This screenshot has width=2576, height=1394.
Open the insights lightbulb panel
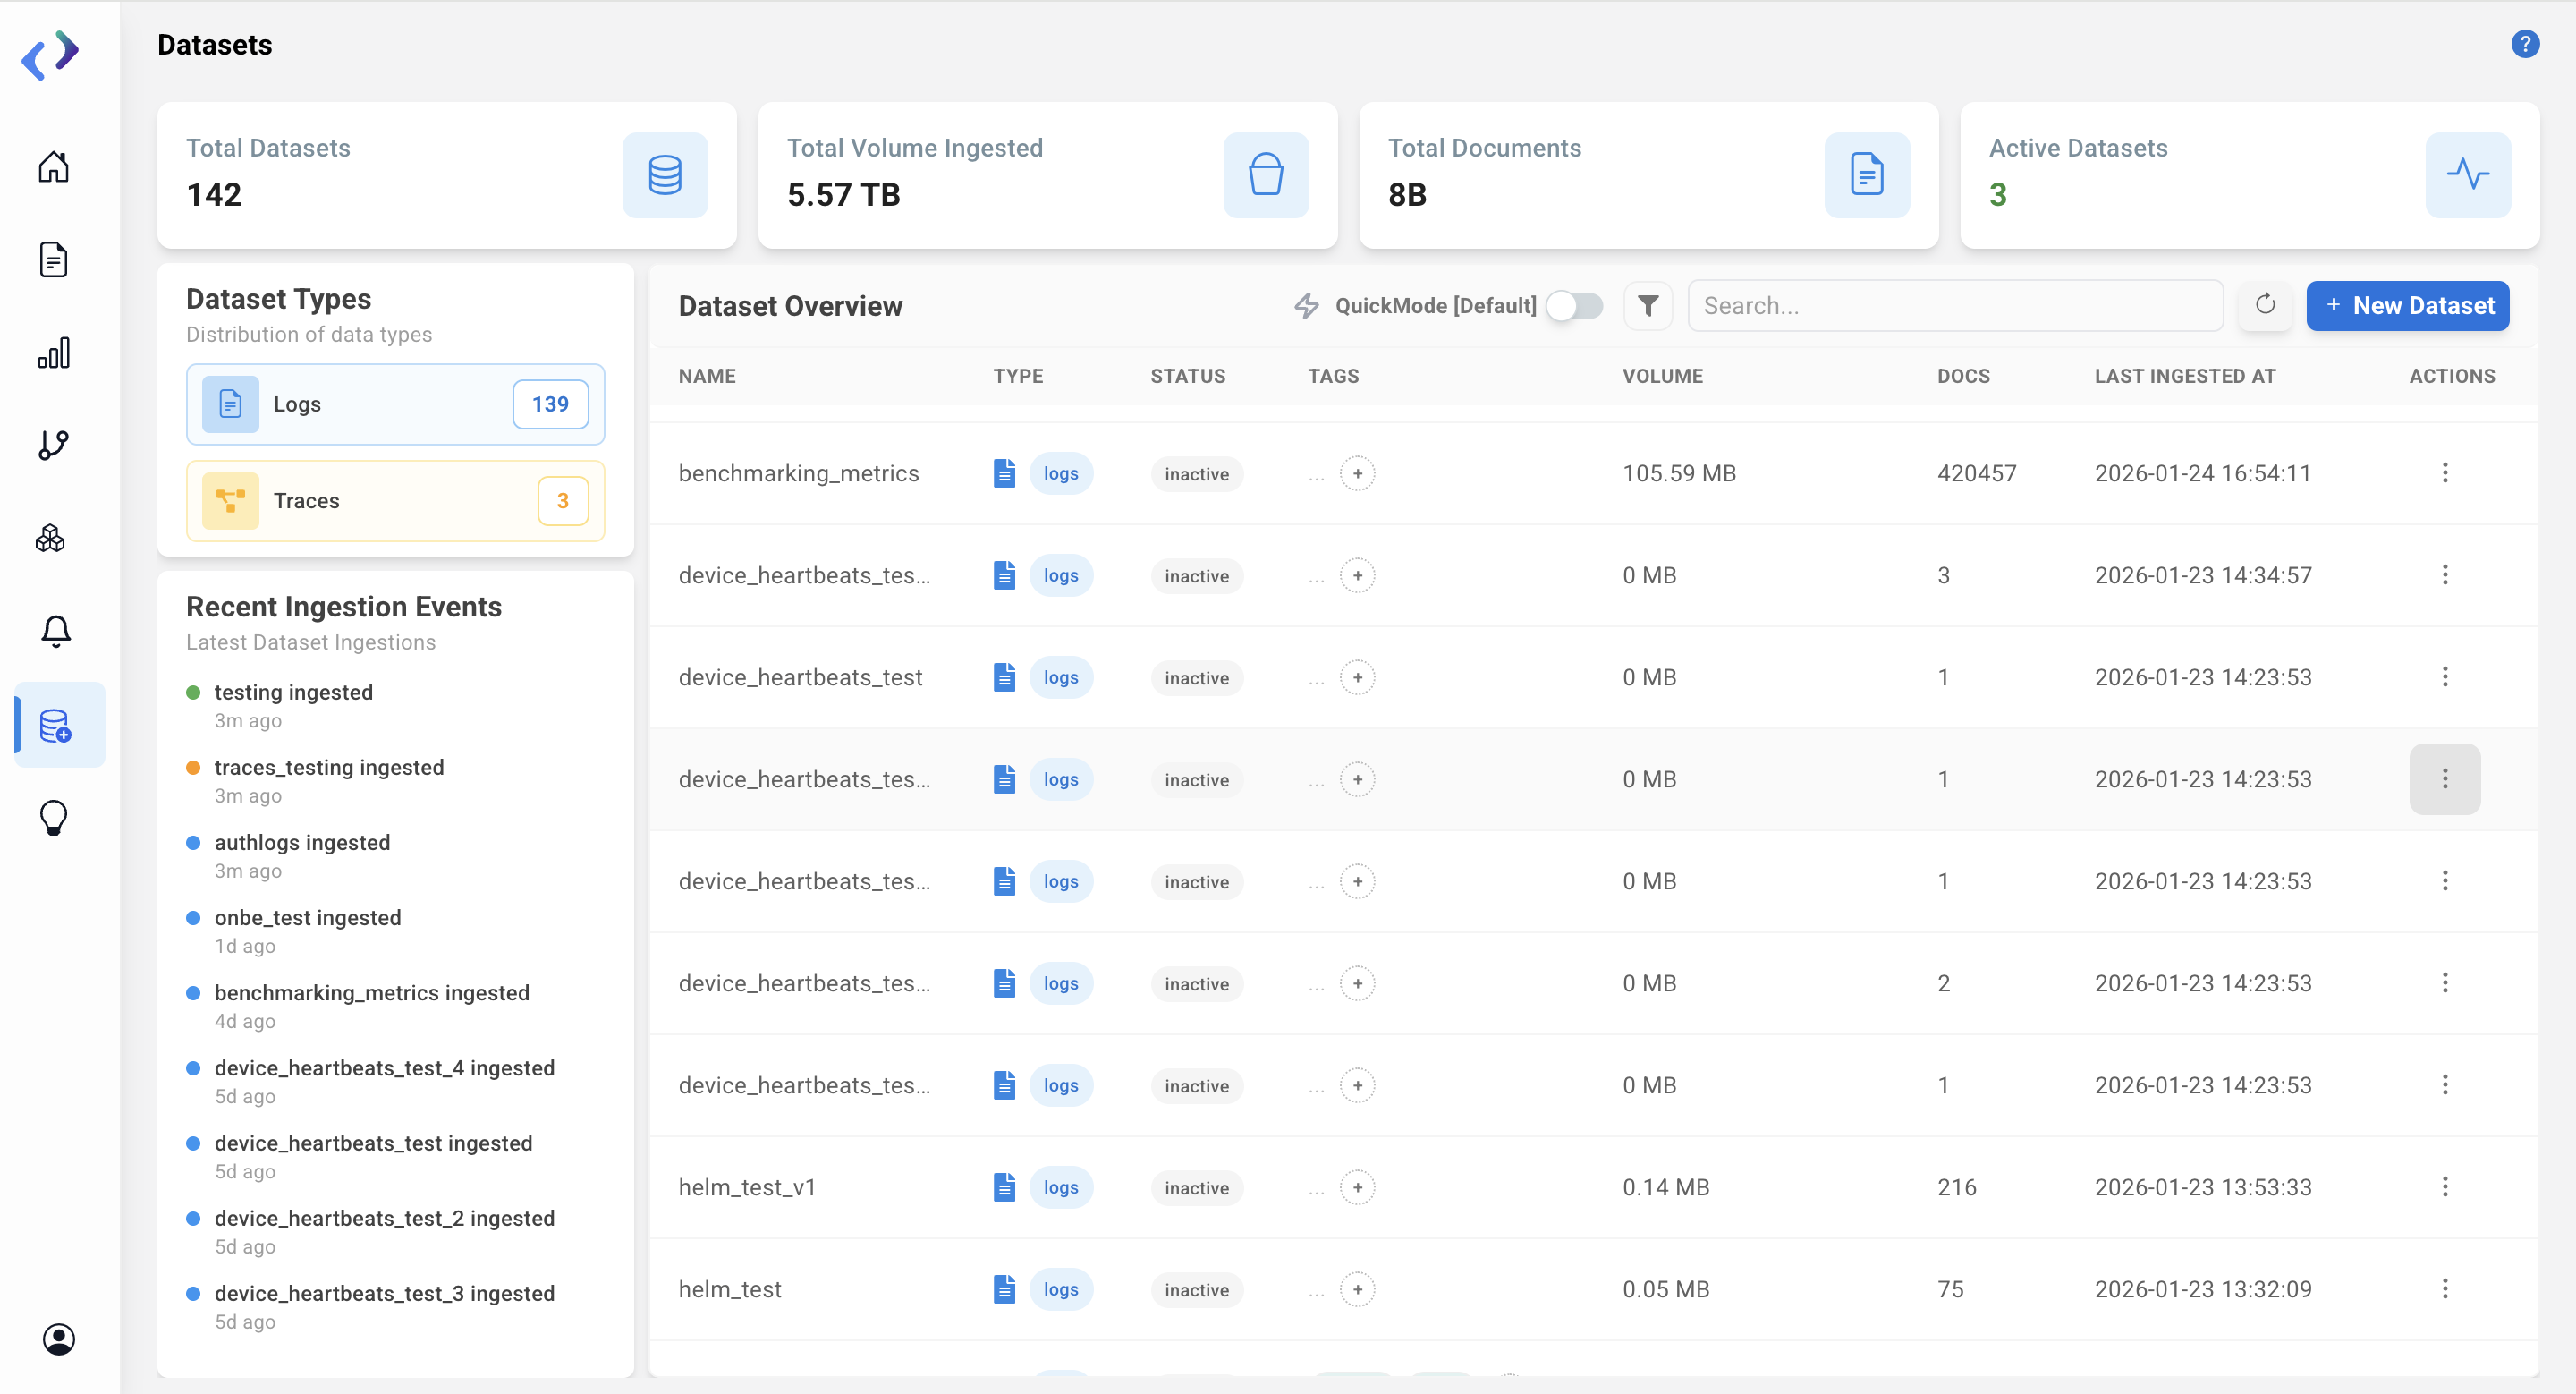tap(54, 817)
